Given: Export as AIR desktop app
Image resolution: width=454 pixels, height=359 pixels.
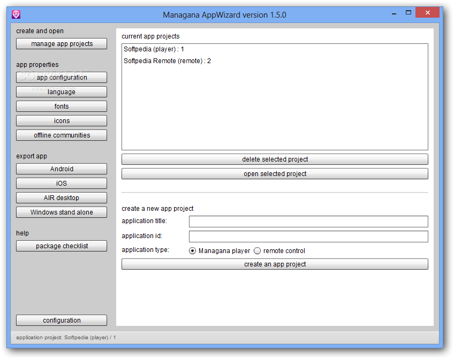Looking at the screenshot, I should [x=62, y=198].
